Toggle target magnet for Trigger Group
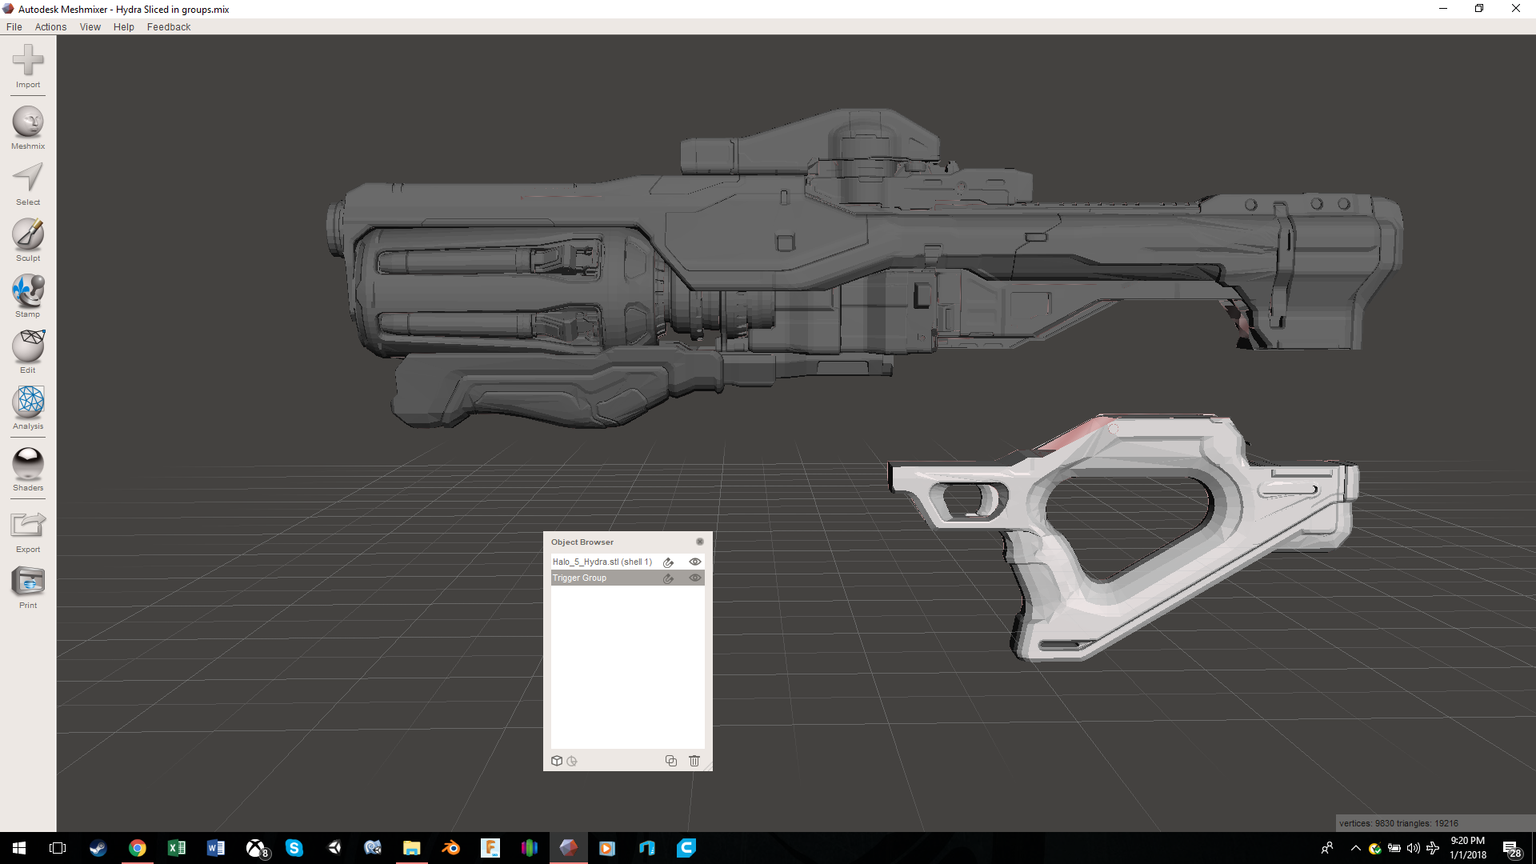Viewport: 1536px width, 864px height. click(x=669, y=578)
